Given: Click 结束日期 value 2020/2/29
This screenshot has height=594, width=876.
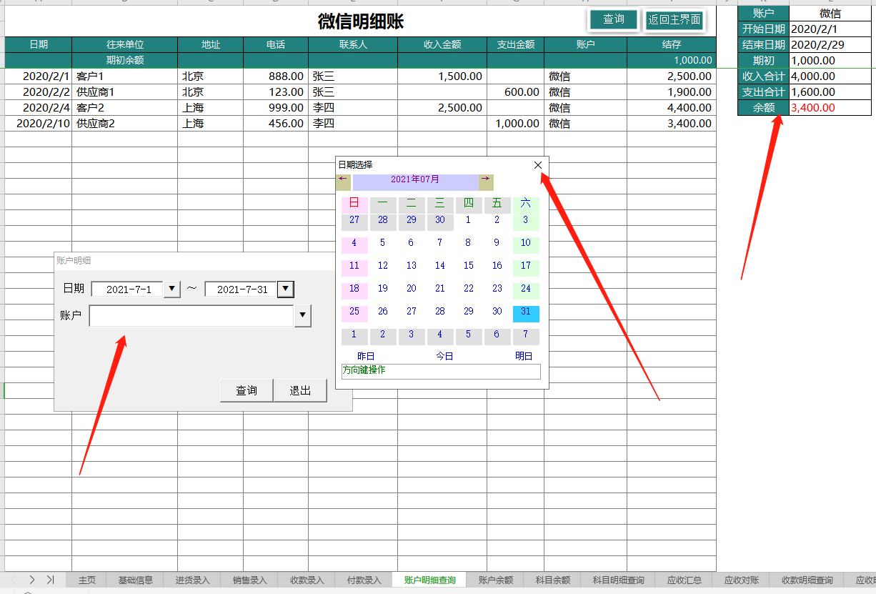Looking at the screenshot, I should coord(830,45).
